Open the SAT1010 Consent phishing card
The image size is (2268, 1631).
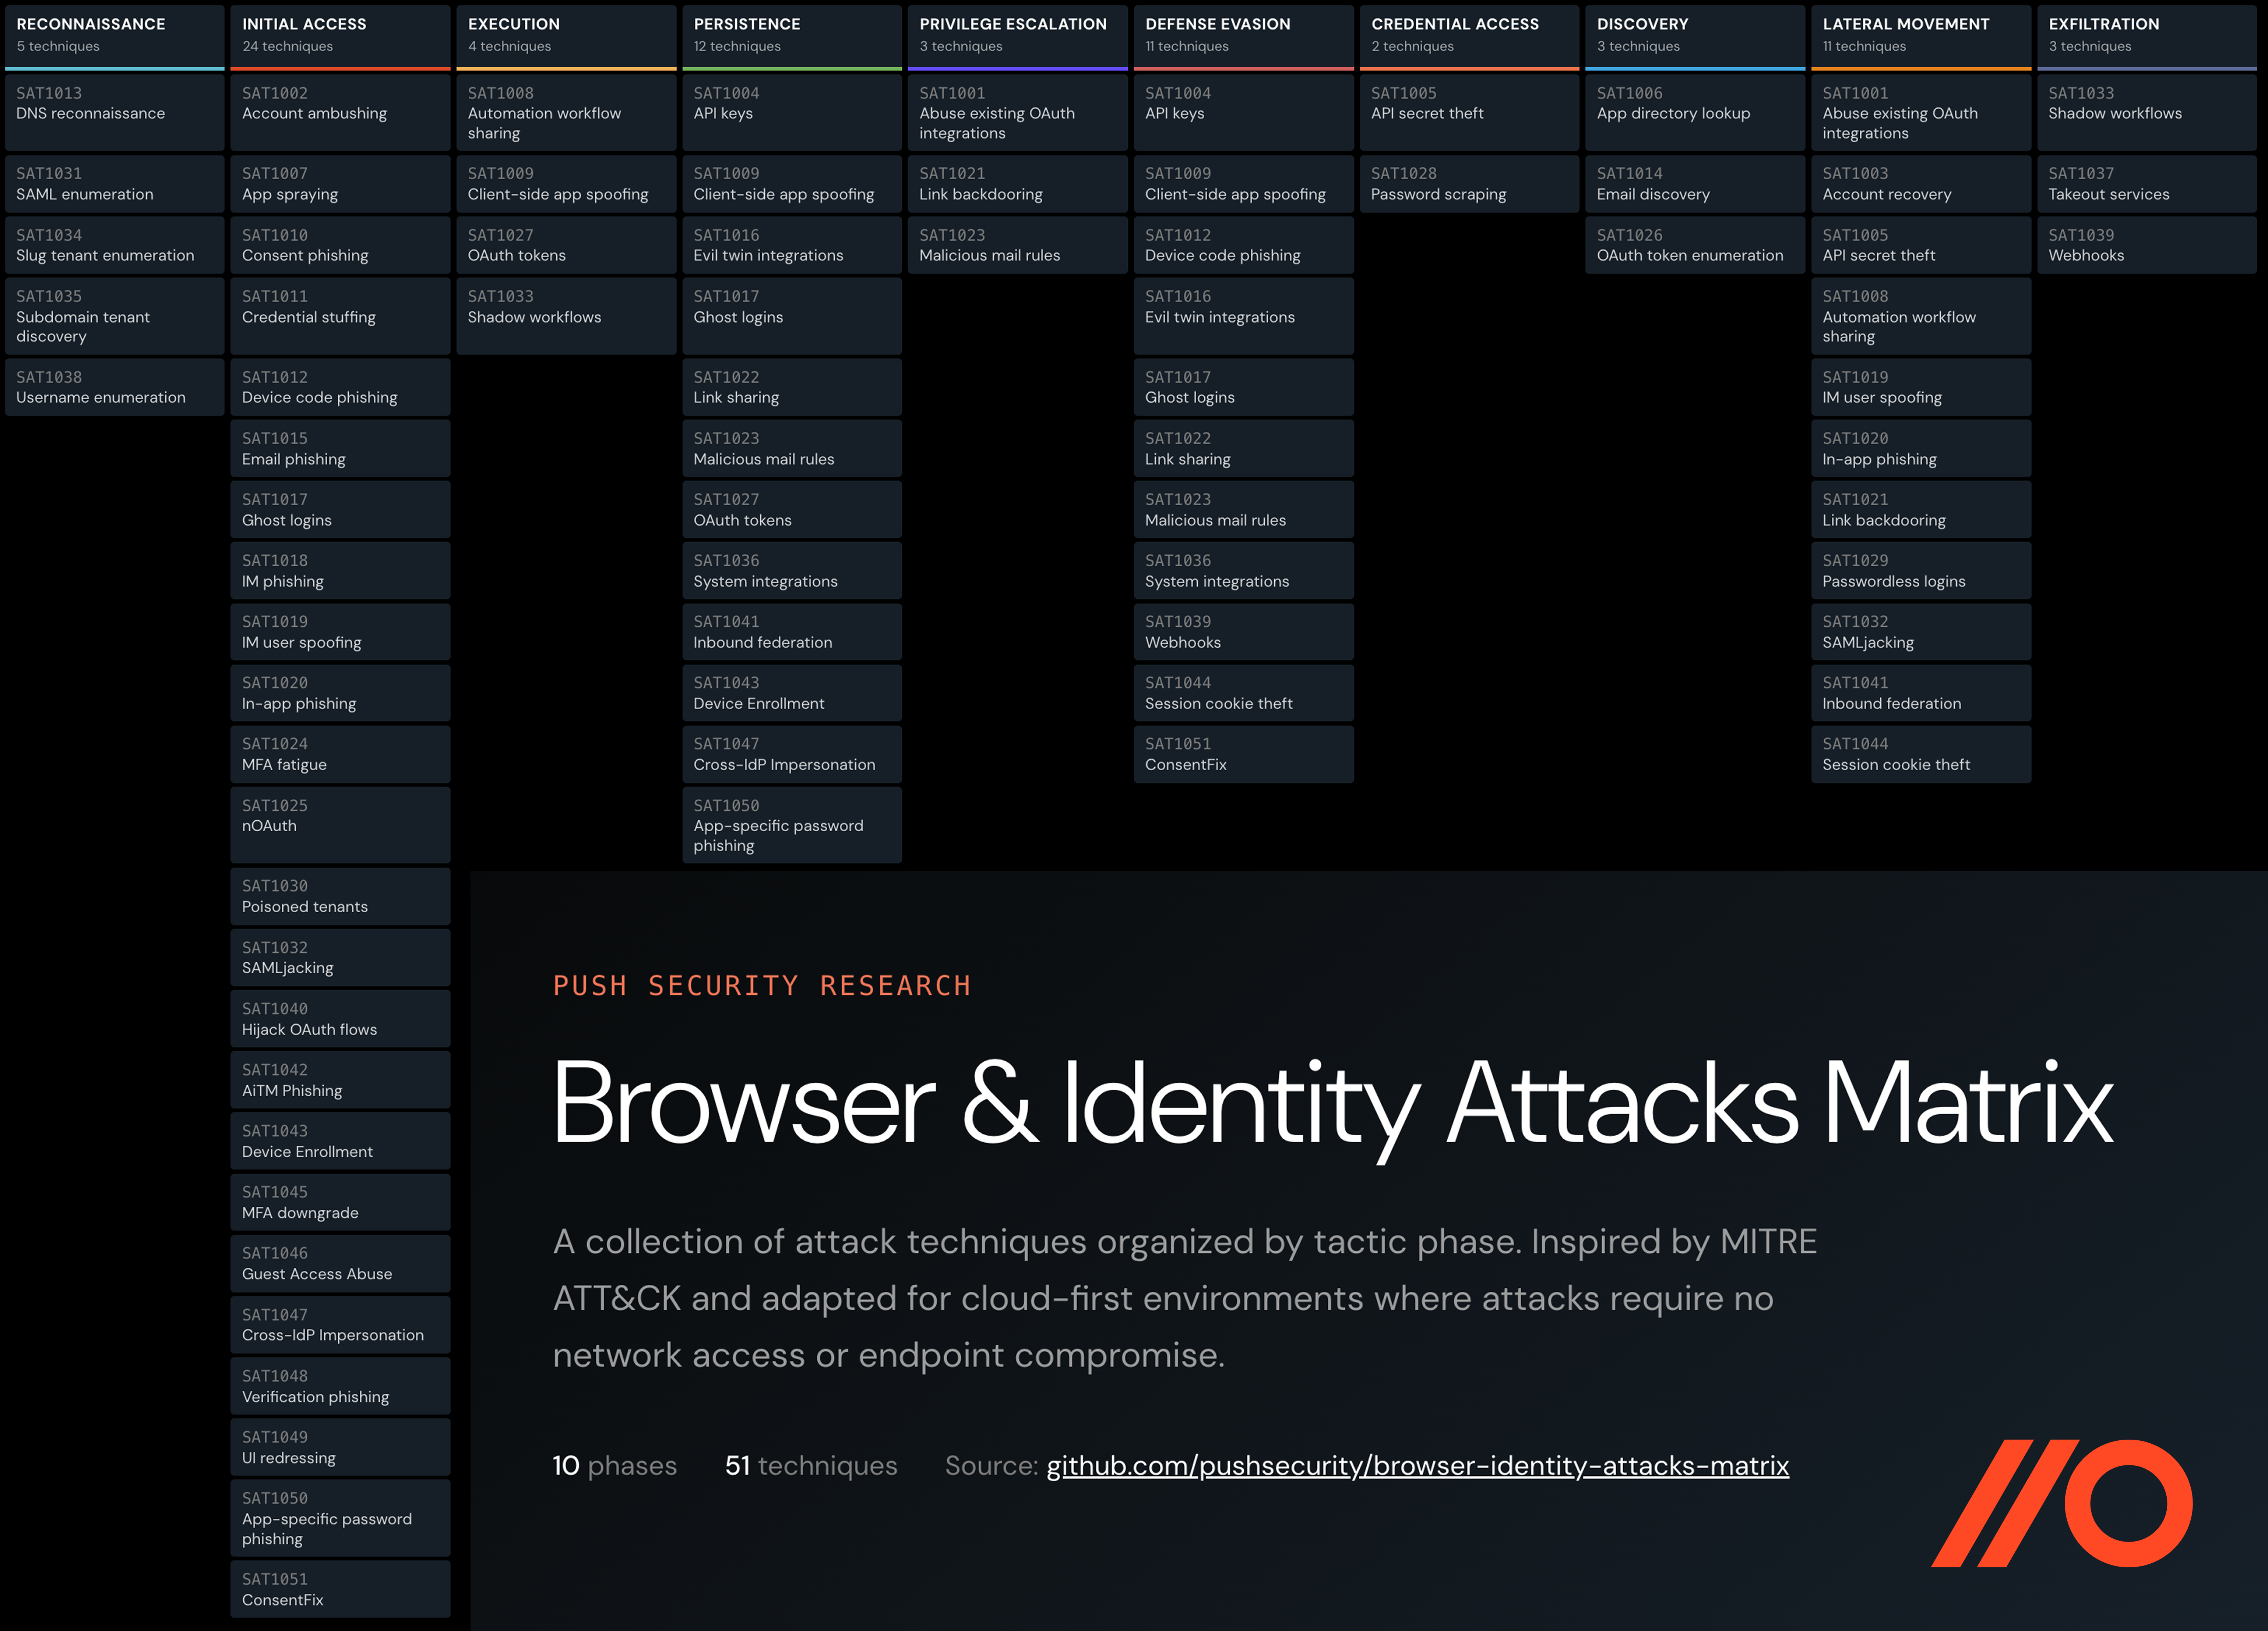pyautogui.click(x=340, y=245)
